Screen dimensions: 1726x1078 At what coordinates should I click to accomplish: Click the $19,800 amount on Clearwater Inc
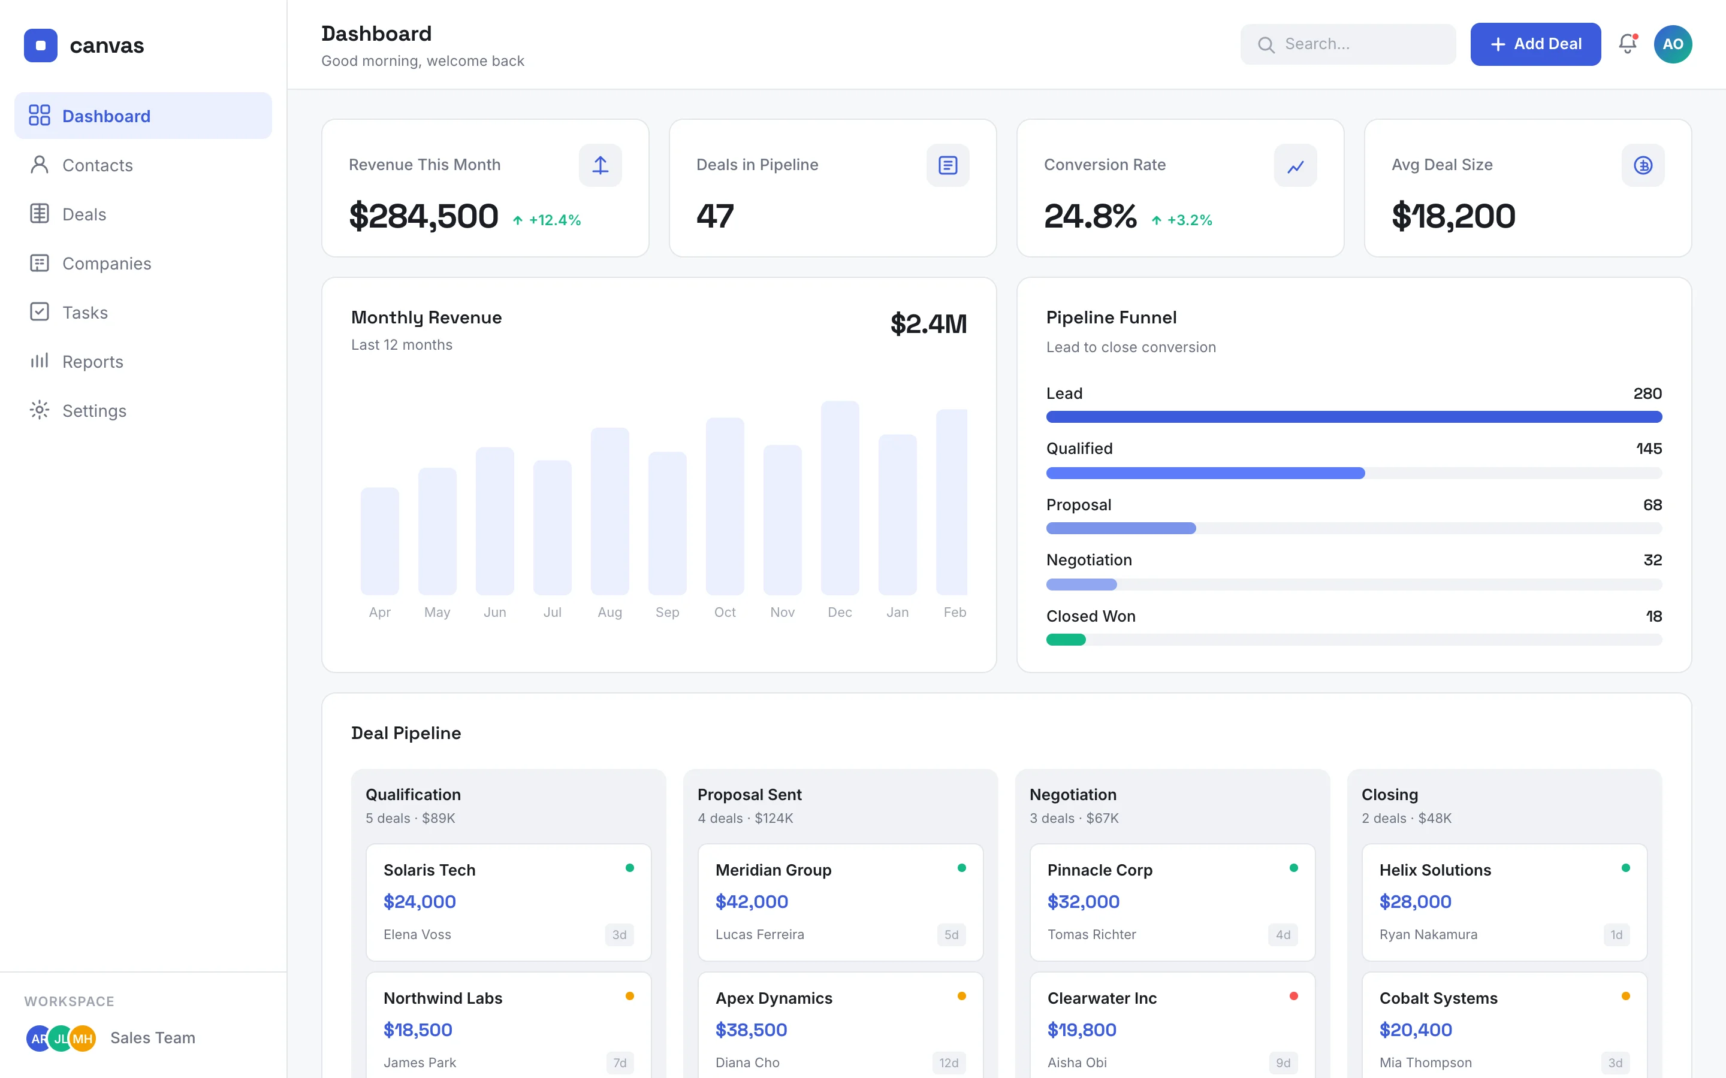1082,1030
